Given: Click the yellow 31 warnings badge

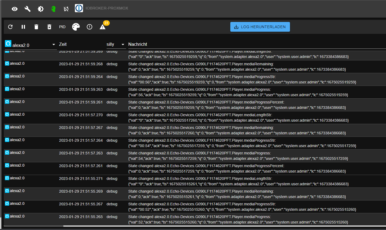Looking at the screenshot, I should (x=106, y=23).
